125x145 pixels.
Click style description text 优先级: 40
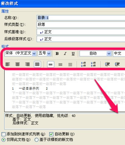point(66,116)
